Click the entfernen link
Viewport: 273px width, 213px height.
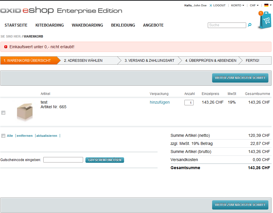click(25, 136)
